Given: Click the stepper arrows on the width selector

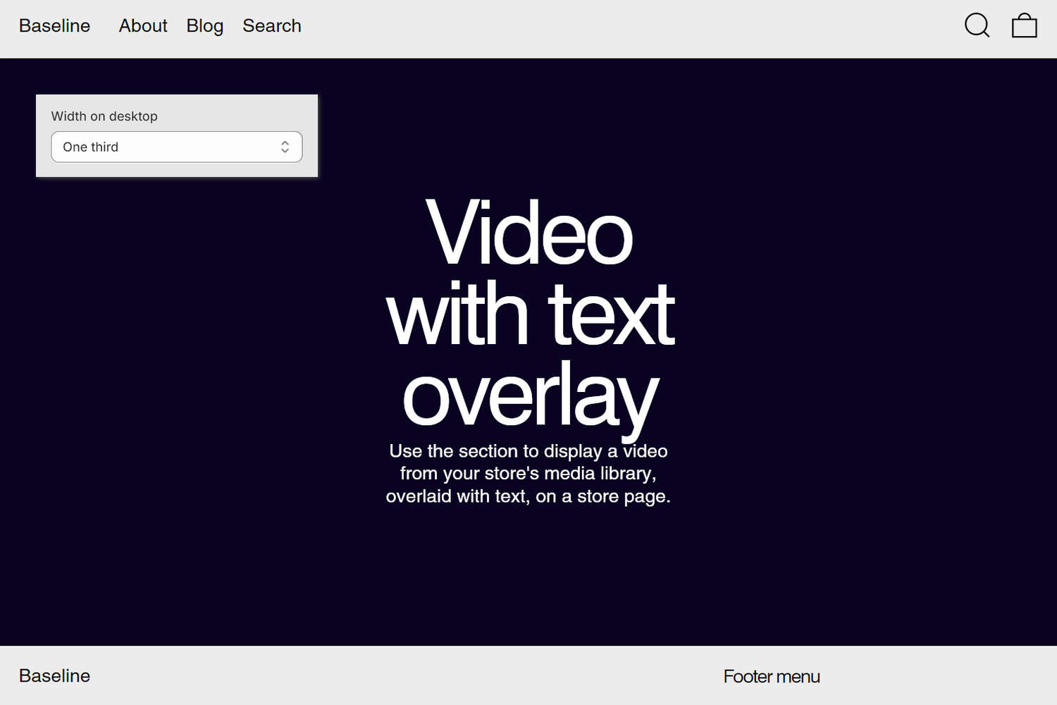Looking at the screenshot, I should pos(285,147).
